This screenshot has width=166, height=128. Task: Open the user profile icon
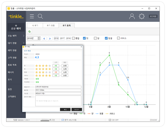pos(132,16)
